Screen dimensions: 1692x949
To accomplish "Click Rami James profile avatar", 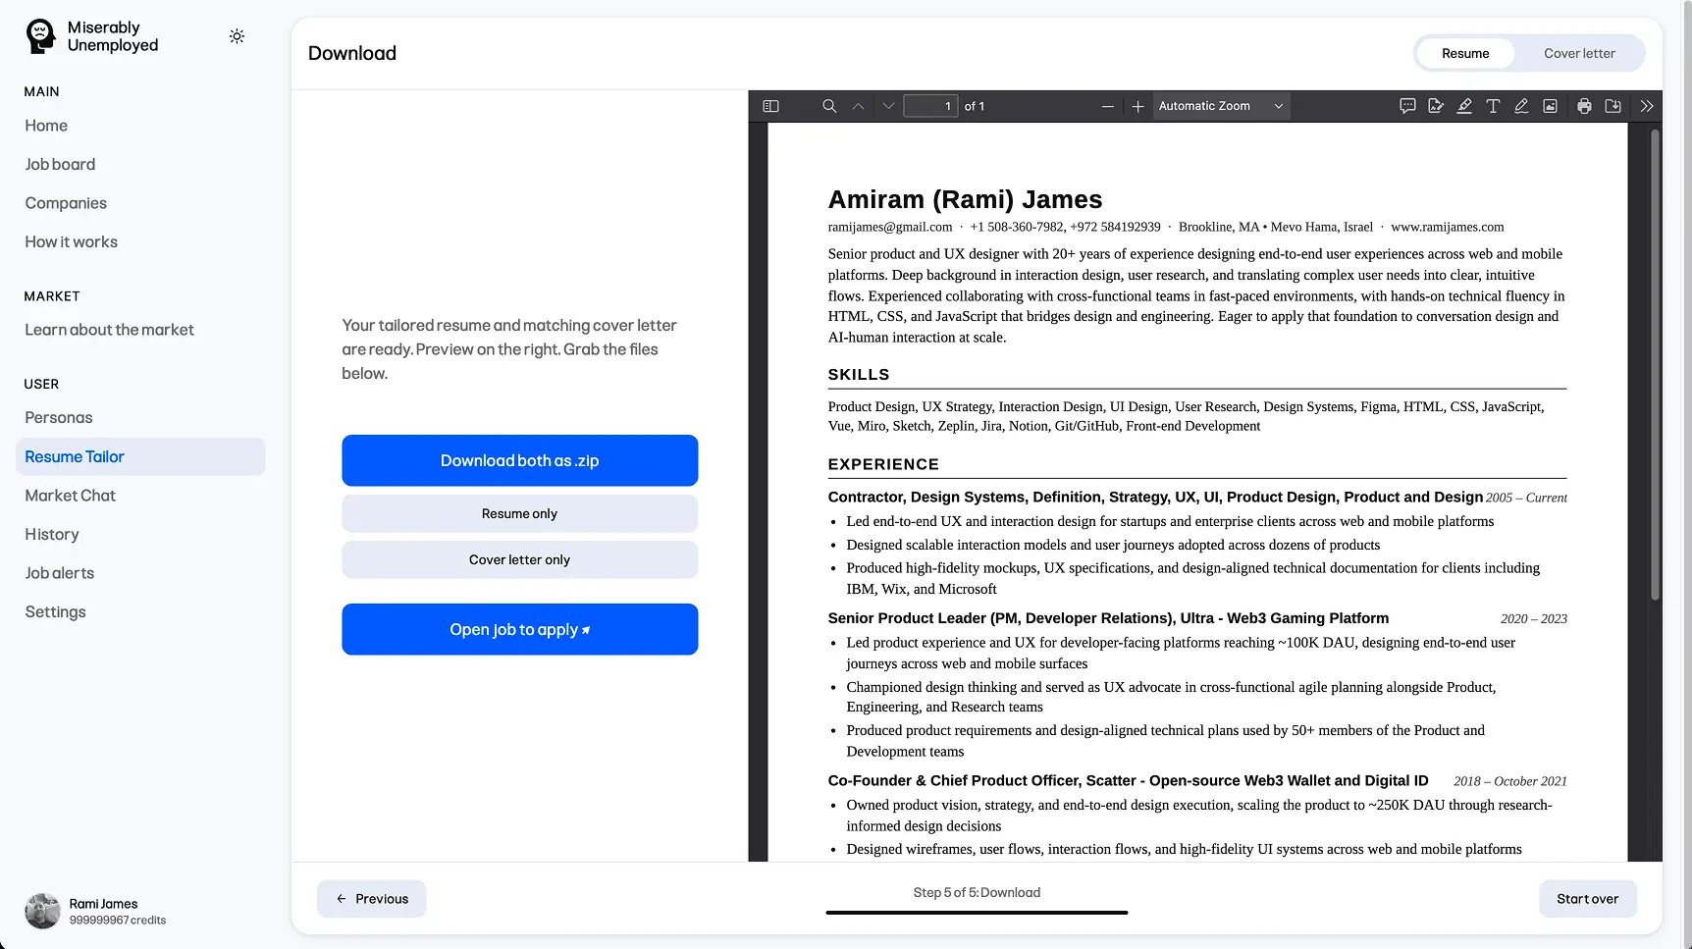I will click(42, 911).
